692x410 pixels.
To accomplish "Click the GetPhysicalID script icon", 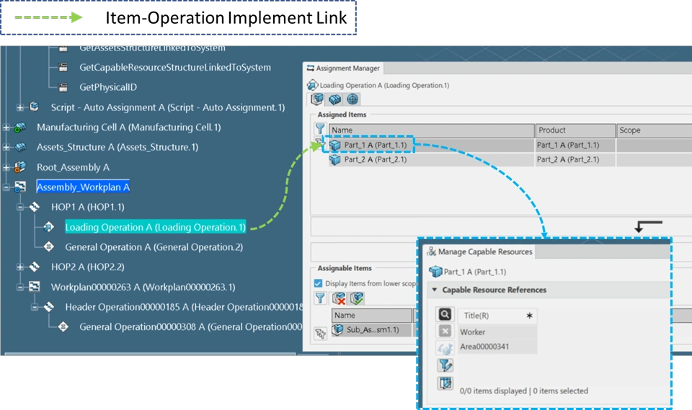I will (x=63, y=87).
